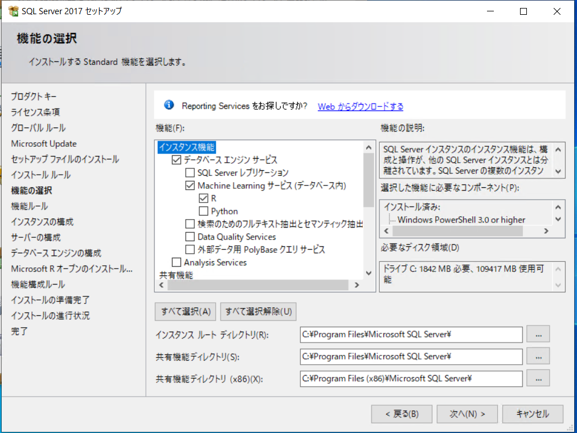
Task: Enable the Python checkbox
Action: coord(203,211)
